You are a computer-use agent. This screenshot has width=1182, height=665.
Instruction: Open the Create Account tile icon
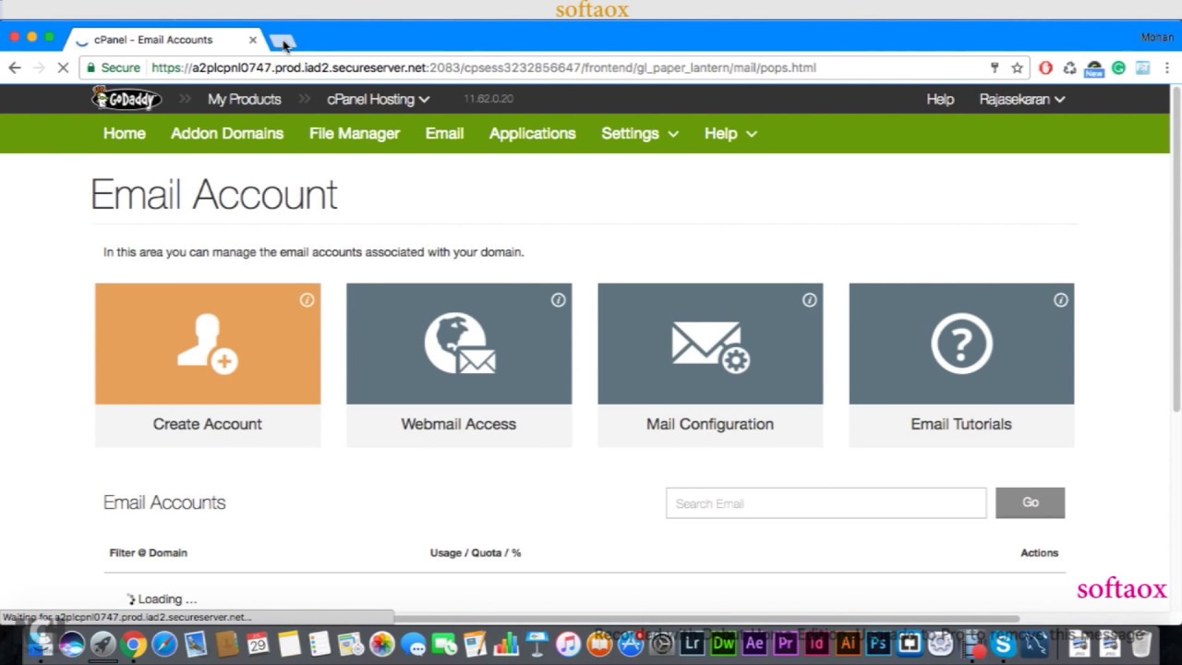[208, 344]
